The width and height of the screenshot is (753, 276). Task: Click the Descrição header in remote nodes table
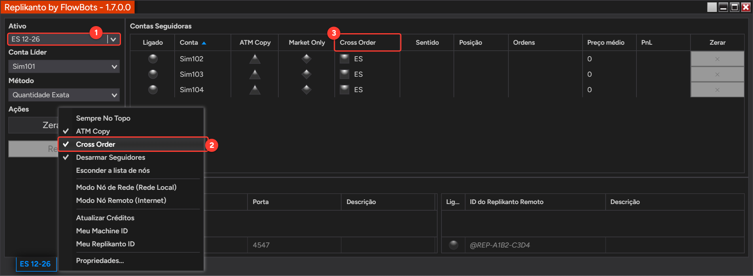[675, 202]
